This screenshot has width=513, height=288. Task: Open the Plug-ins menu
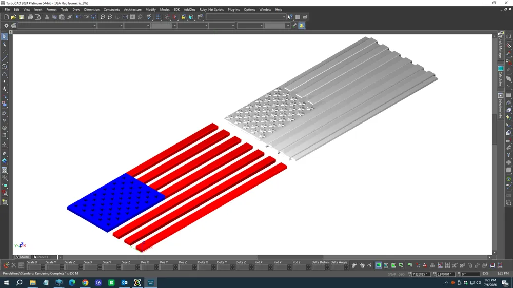point(233,9)
